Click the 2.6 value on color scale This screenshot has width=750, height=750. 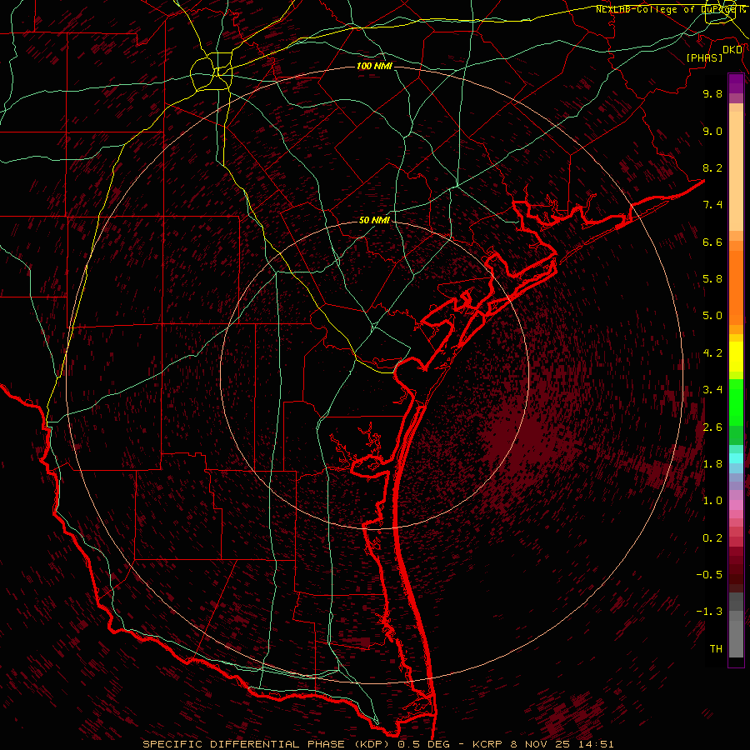tap(712, 427)
